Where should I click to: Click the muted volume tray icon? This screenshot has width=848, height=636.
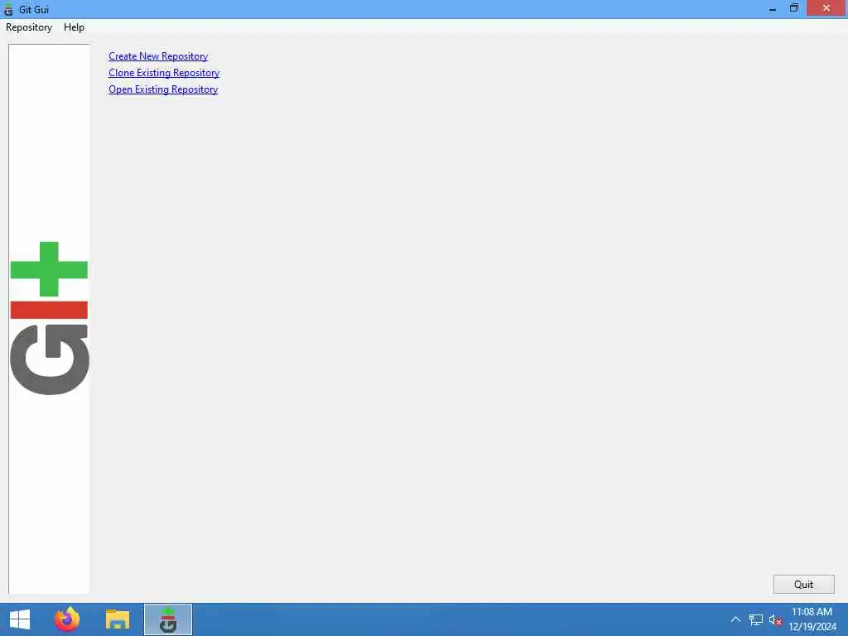pos(775,619)
